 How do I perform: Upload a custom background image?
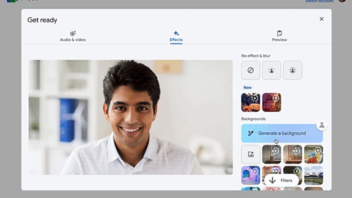[x=251, y=154]
